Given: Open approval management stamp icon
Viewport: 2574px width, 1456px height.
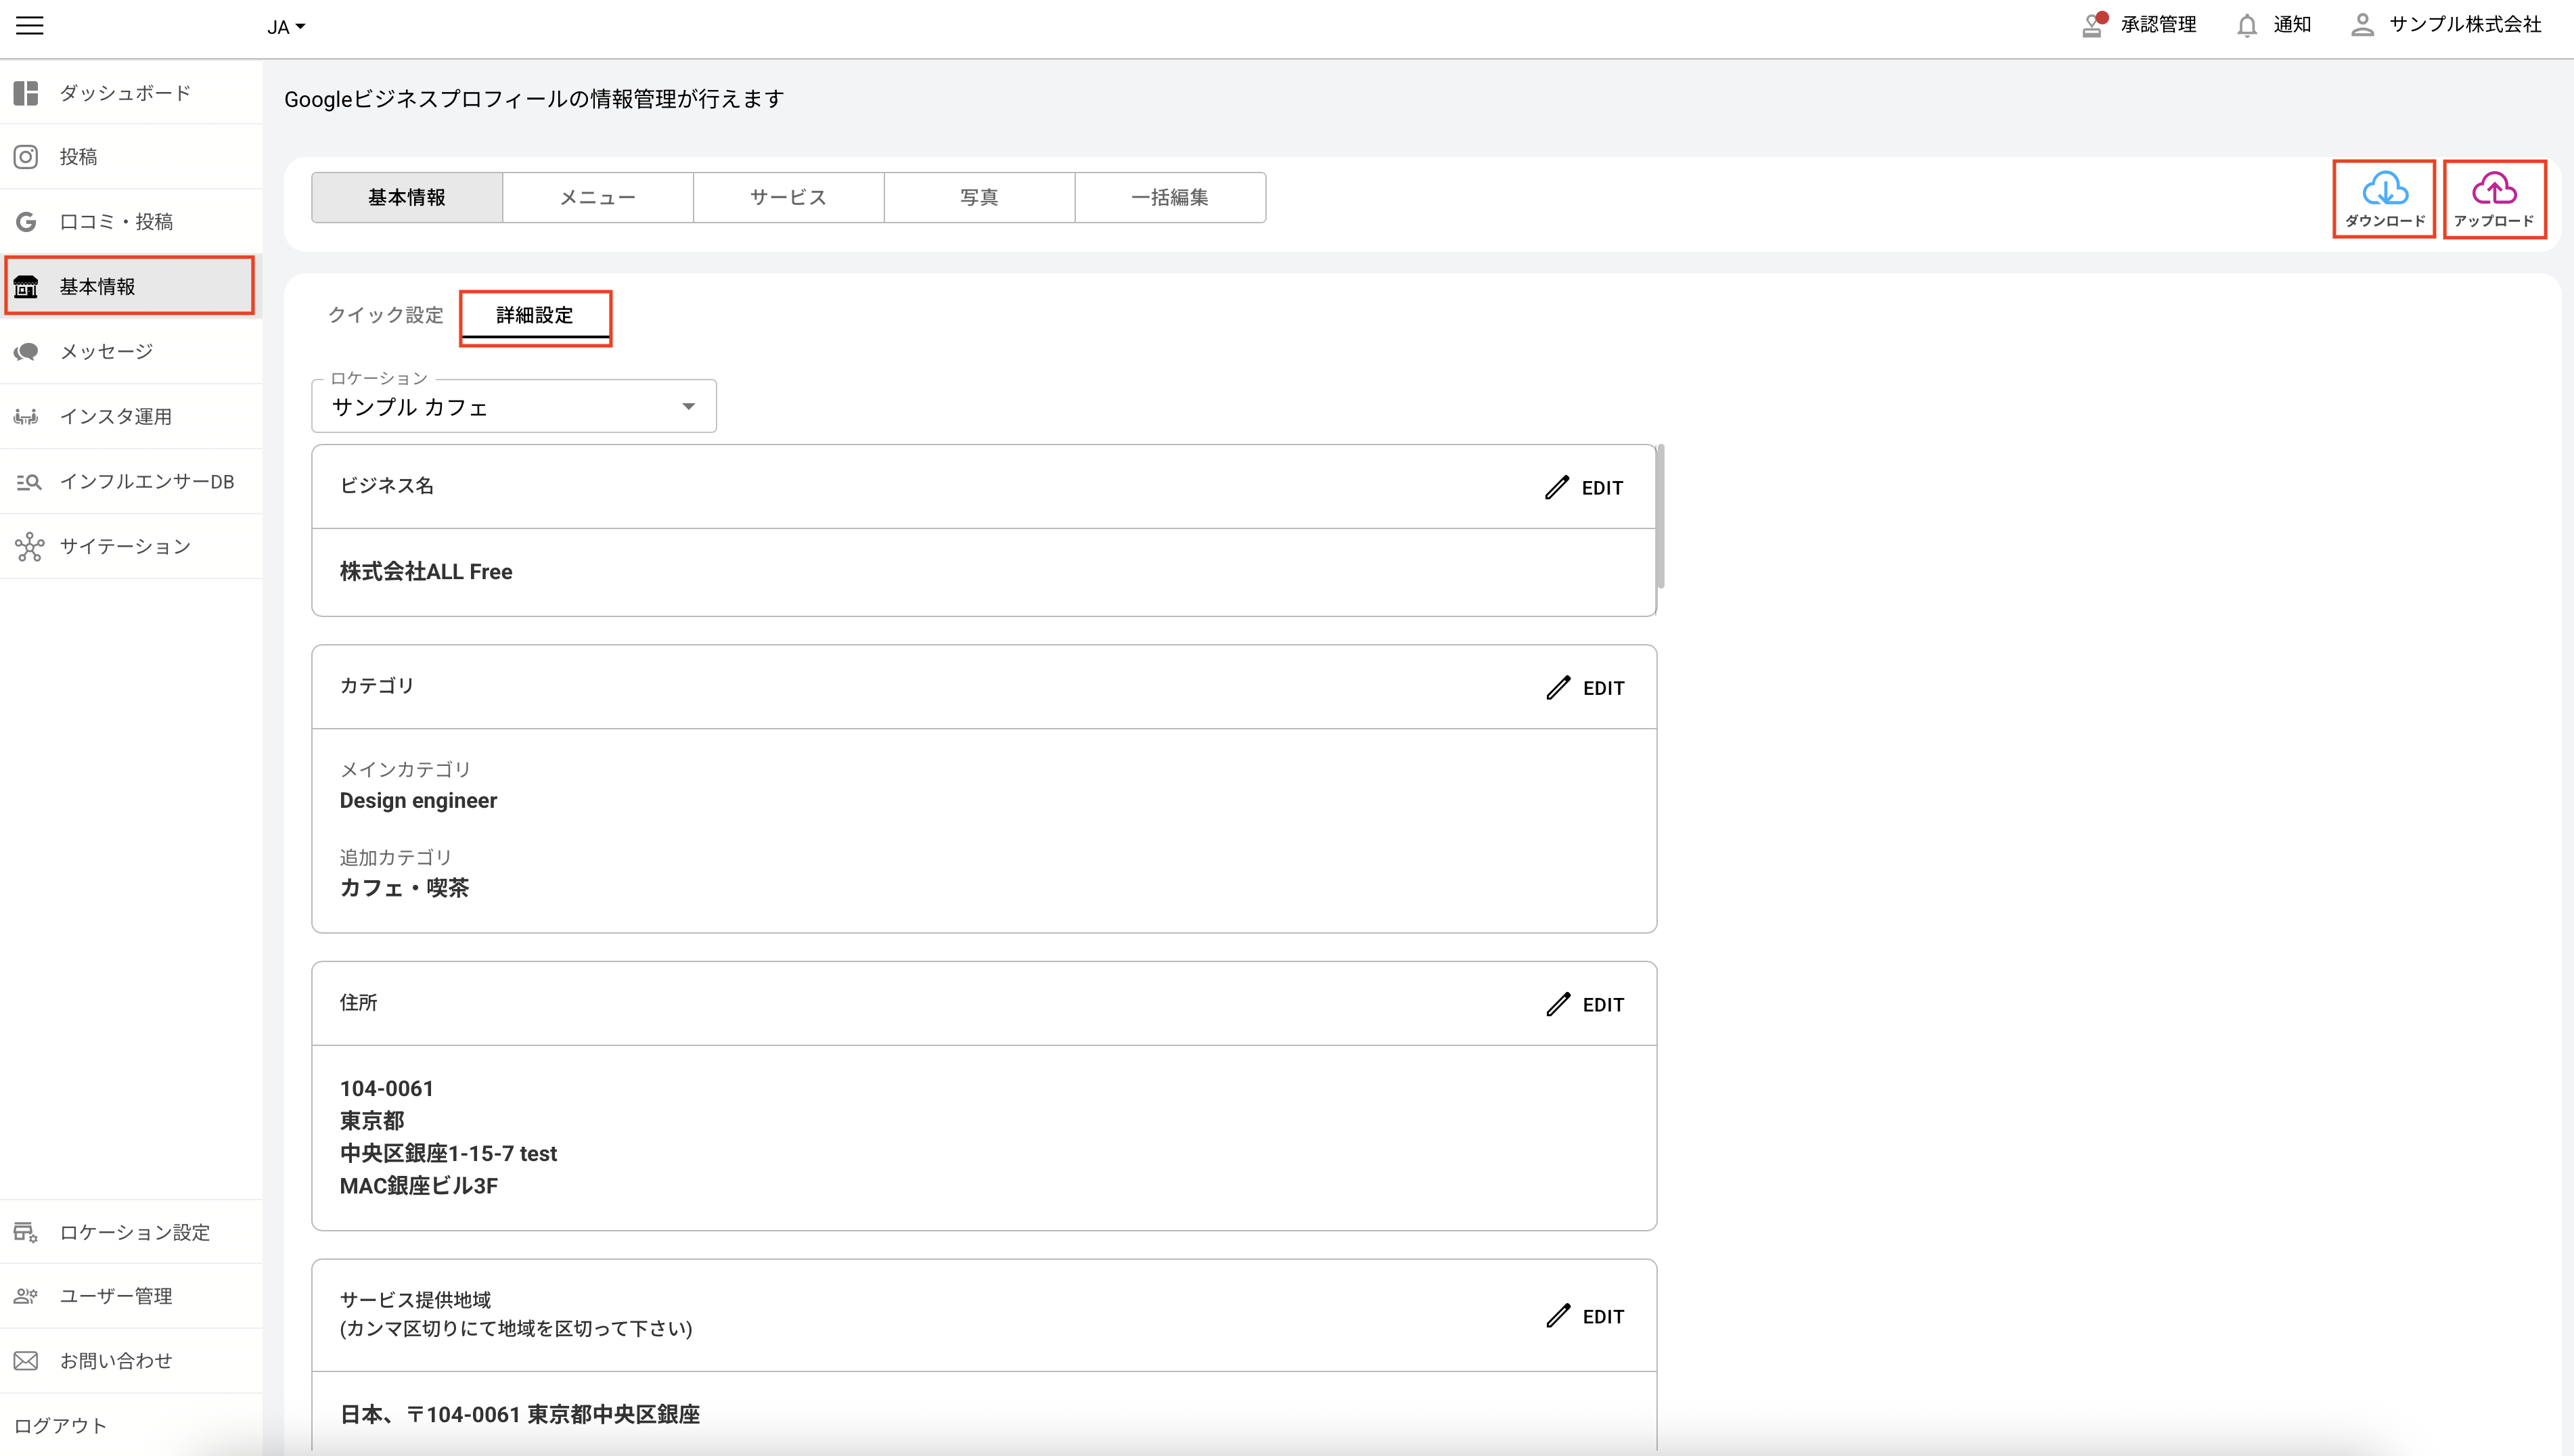Looking at the screenshot, I should tap(2092, 26).
